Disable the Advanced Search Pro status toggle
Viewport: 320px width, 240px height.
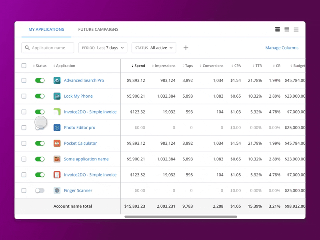coord(40,80)
